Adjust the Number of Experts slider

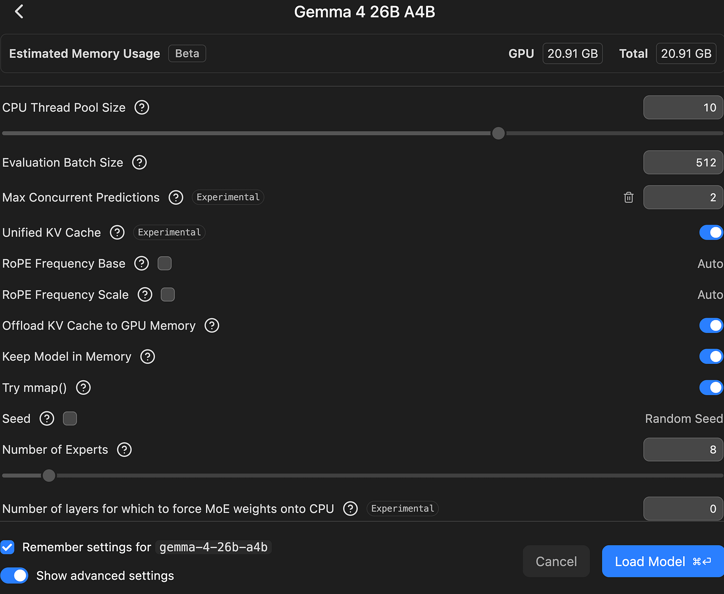49,476
